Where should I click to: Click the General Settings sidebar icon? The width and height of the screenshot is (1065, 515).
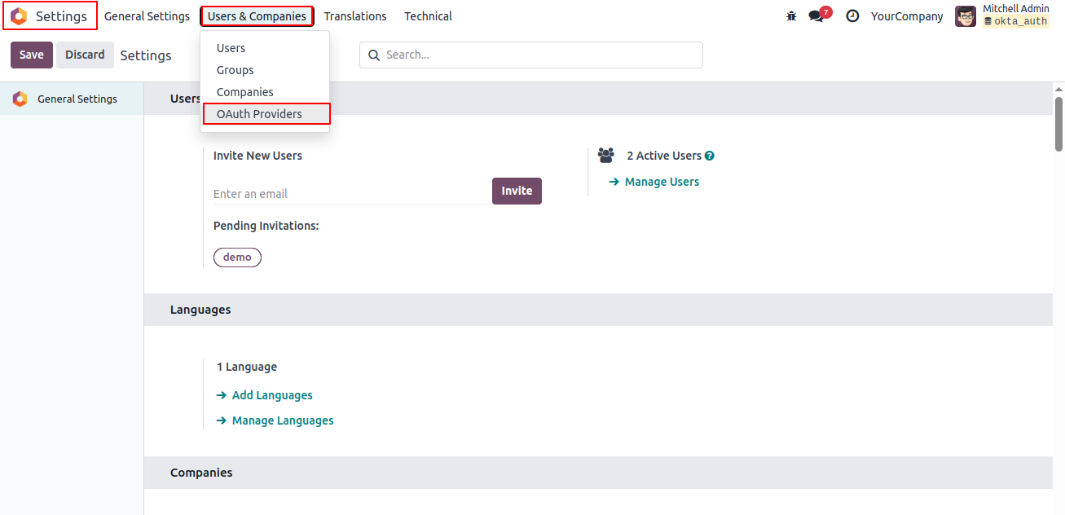click(20, 99)
